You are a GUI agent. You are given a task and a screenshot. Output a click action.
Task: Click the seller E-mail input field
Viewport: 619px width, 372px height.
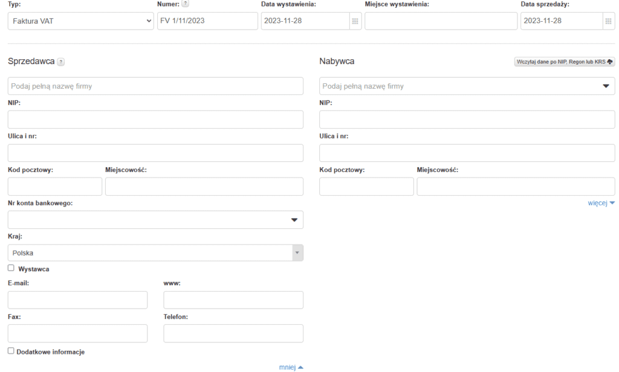[x=77, y=300]
